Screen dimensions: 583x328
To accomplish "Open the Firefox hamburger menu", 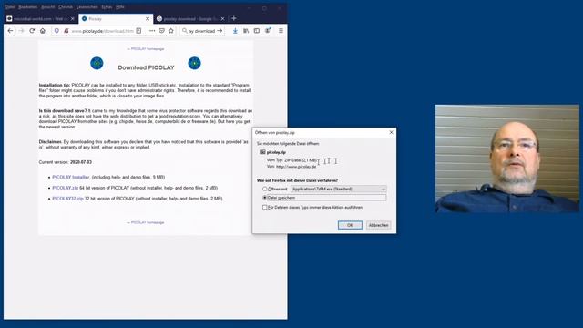I will tap(281, 31).
